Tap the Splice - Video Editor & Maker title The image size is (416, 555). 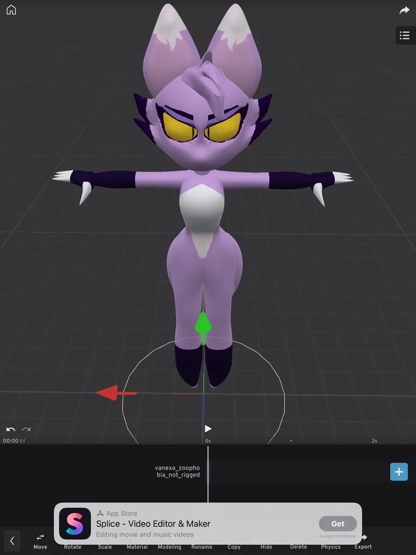(x=153, y=524)
